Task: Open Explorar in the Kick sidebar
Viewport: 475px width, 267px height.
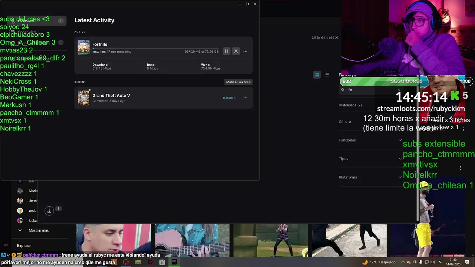Action: coord(24,245)
